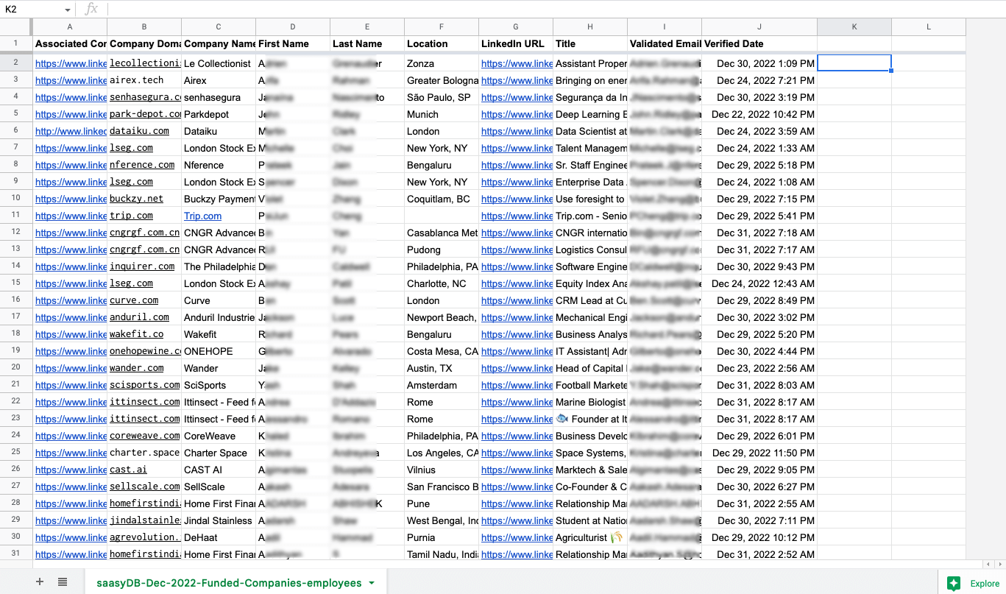Click the Dataiku company name cell
The height and width of the screenshot is (594, 1006).
219,131
